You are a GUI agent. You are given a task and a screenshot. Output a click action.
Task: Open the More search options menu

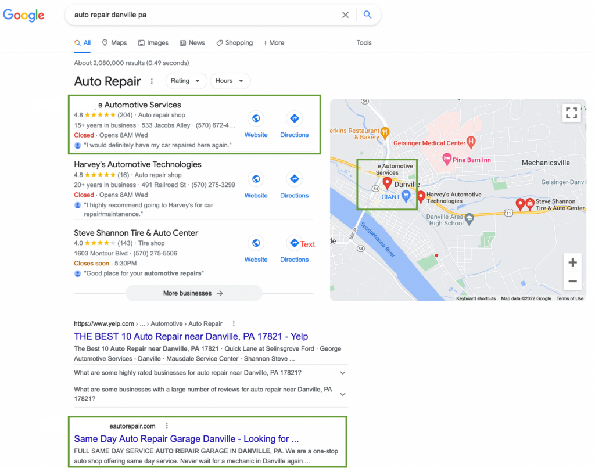(x=274, y=43)
